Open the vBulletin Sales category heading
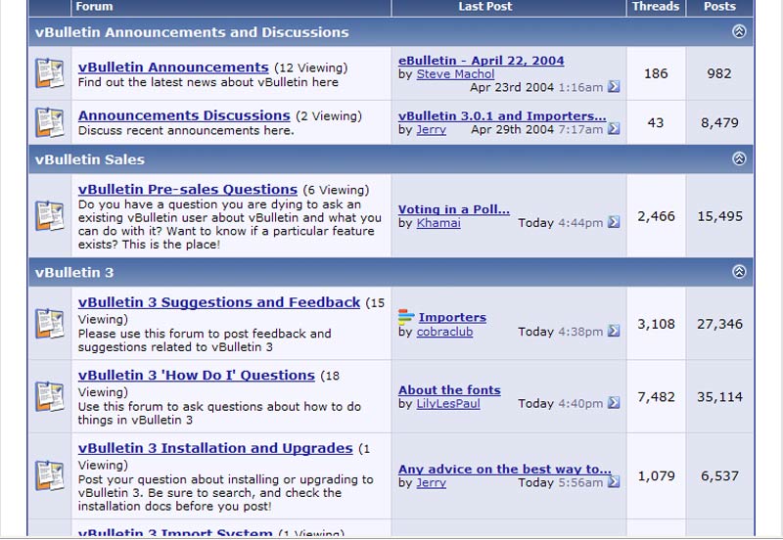Viewport: 783px width, 540px height. [90, 159]
